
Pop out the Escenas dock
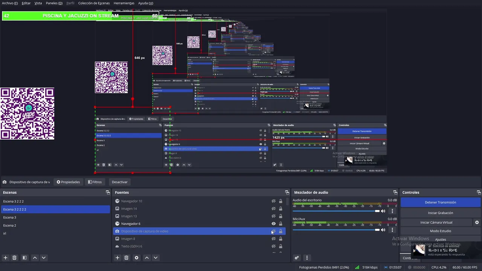108,192
